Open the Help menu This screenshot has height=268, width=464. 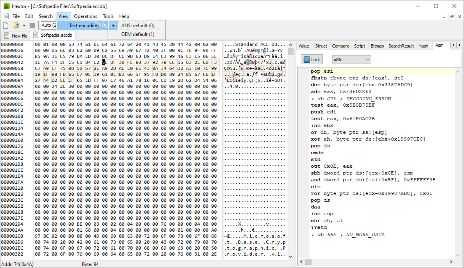[124, 16]
